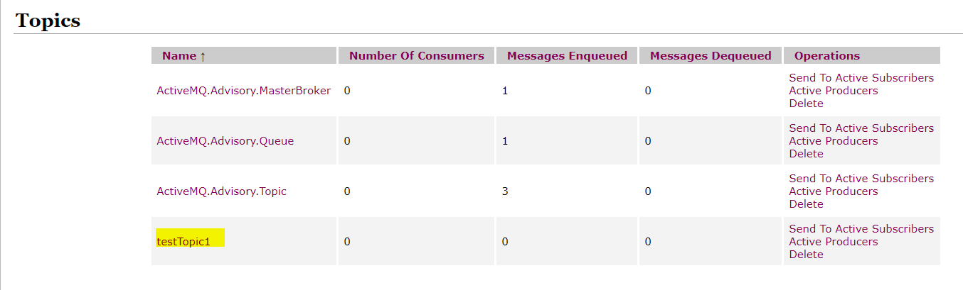Send To Active Subscribers for ActiveMQ.Advisory.Topic
The height and width of the screenshot is (290, 963).
pos(861,179)
